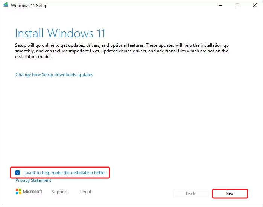Image resolution: width=263 pixels, height=207 pixels.
Task: Click the Windows 11 Setup title bar icon
Action: (6, 5)
